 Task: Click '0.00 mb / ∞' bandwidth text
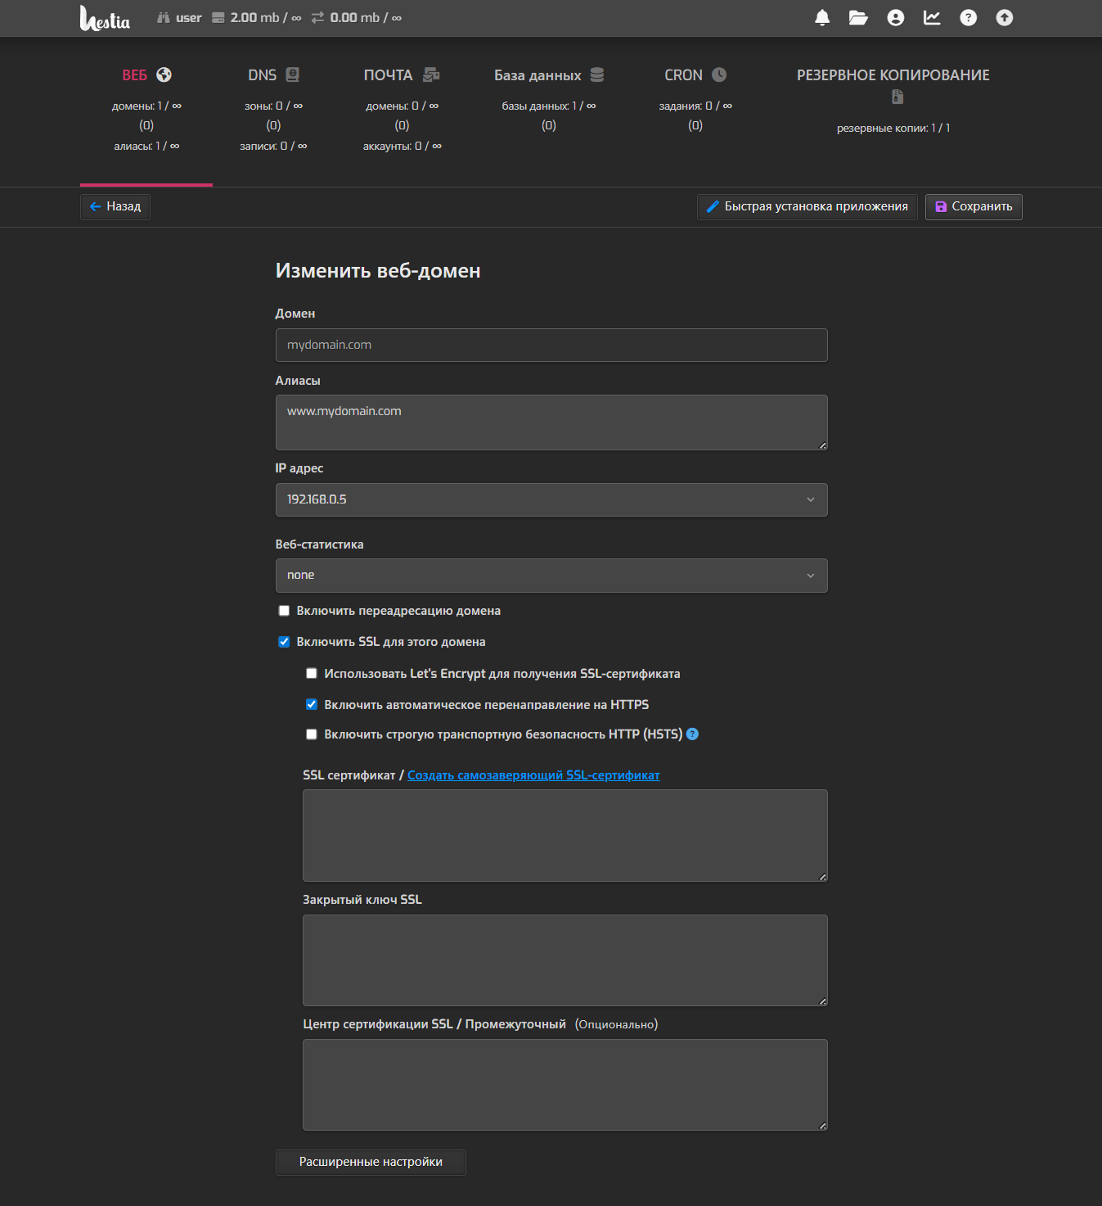pyautogui.click(x=366, y=18)
